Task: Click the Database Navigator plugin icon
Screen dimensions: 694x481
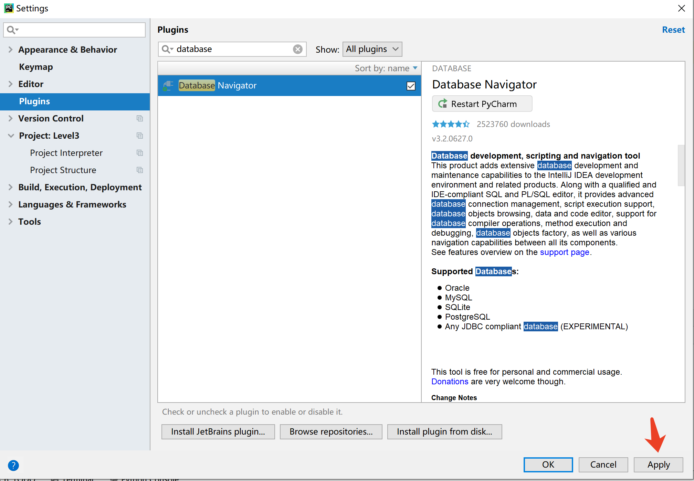Action: click(168, 86)
